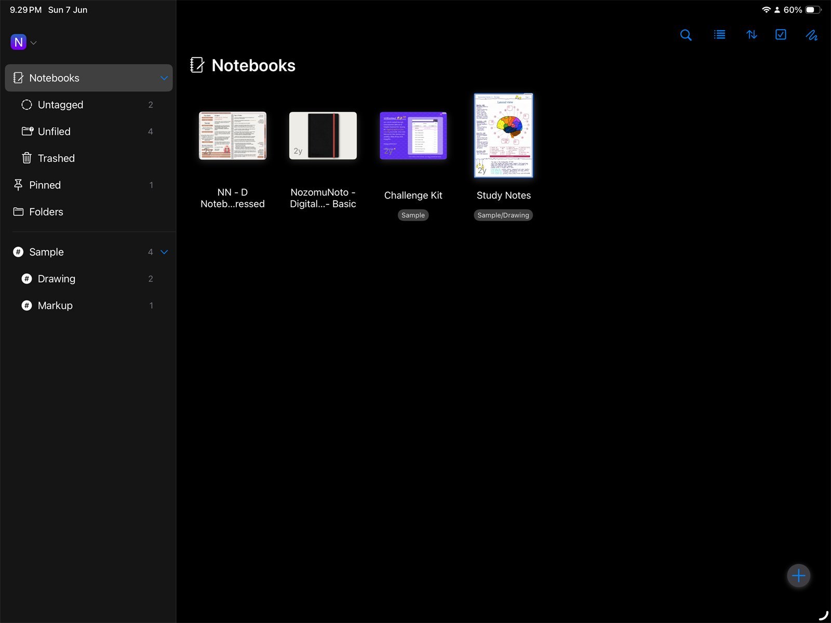
Task: Select Notebooks in the sidebar
Action: (x=89, y=78)
